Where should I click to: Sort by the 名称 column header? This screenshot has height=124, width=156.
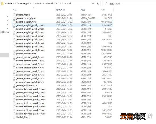[15, 10]
